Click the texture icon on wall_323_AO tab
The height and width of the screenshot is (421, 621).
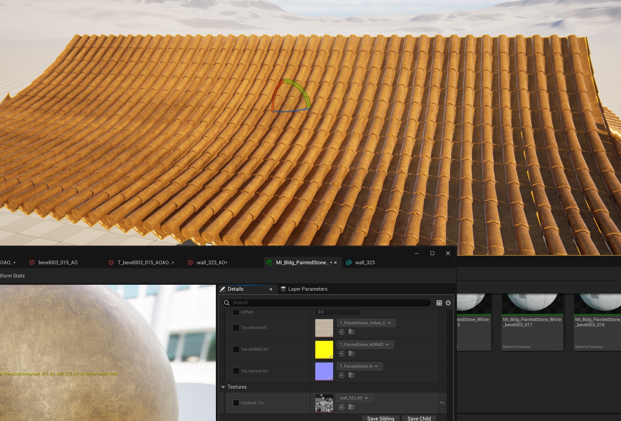pyautogui.click(x=190, y=262)
